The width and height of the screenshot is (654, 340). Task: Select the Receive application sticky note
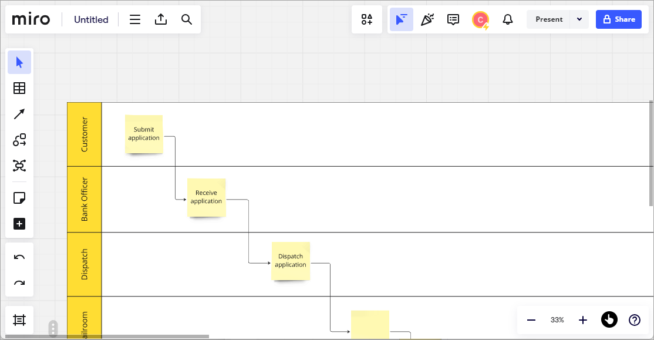click(x=207, y=197)
